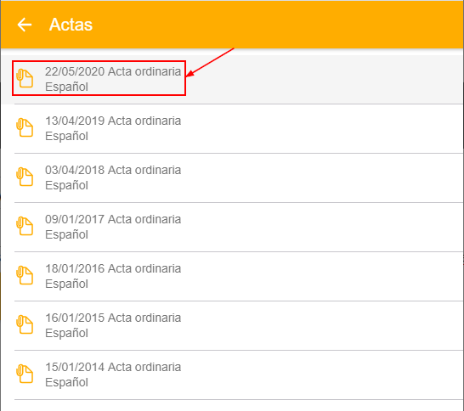Viewport: 464px width, 411px height.
Task: Open attachment icon for 13/04/2019 acta
Action: tap(25, 127)
